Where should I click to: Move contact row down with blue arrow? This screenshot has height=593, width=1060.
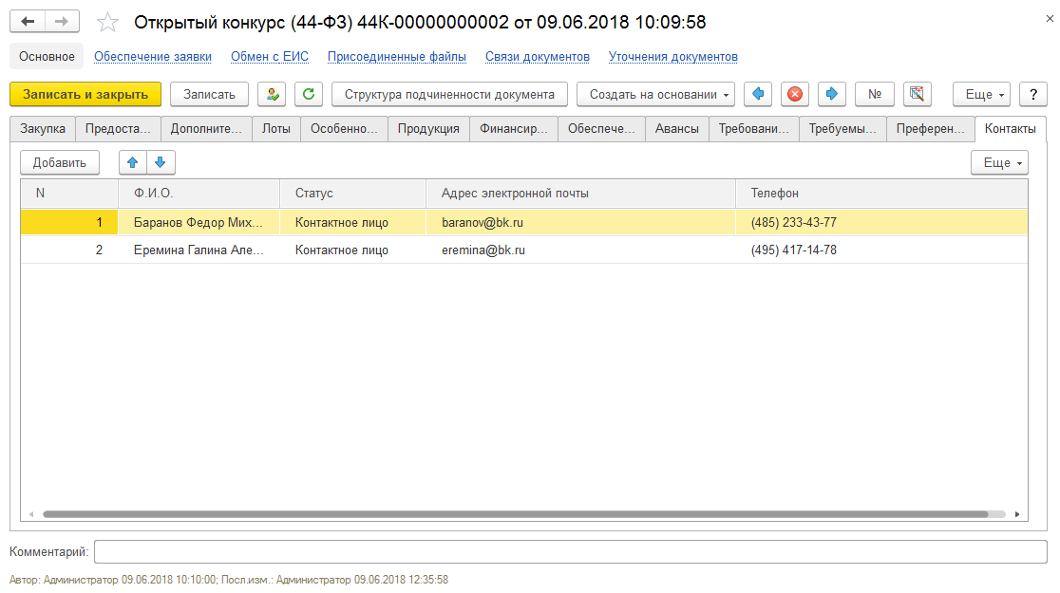pos(161,163)
